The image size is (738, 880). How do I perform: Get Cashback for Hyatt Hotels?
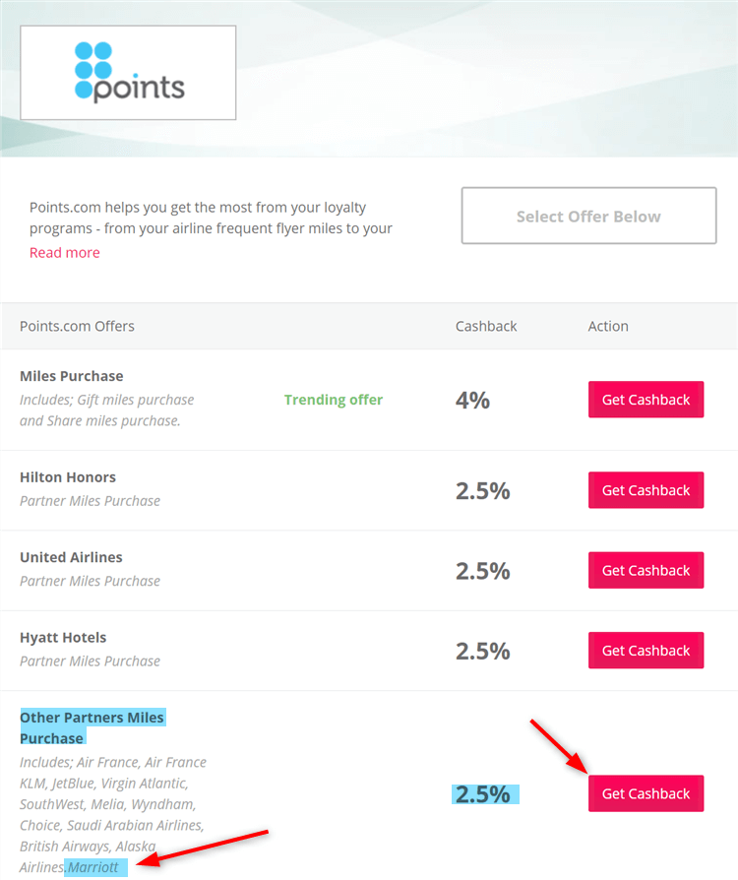pos(646,651)
